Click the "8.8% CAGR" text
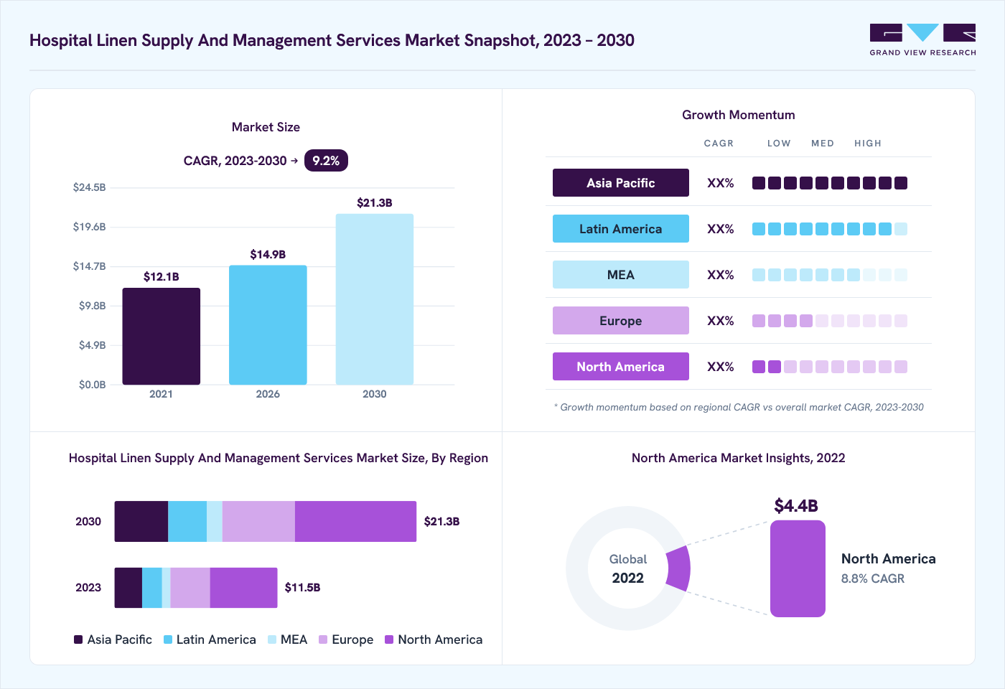The width and height of the screenshot is (1005, 689). pos(873,578)
